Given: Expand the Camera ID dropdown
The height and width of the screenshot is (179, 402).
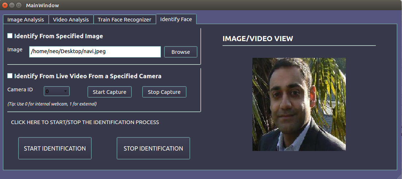Looking at the screenshot, I should 57,91.
